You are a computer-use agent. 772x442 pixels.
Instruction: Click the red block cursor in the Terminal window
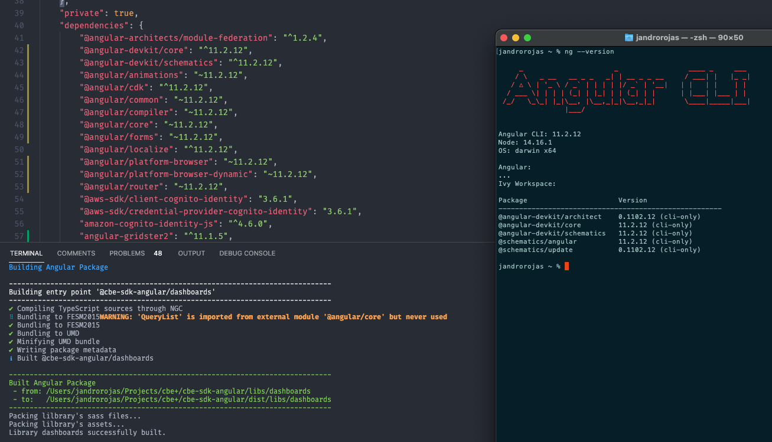565,266
